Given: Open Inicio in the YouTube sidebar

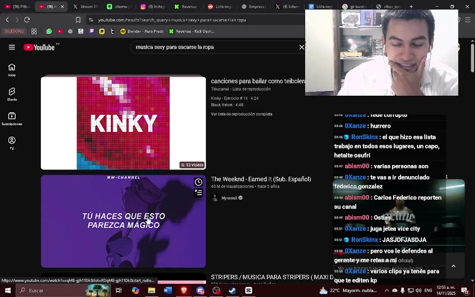Looking at the screenshot, I should coord(12,70).
